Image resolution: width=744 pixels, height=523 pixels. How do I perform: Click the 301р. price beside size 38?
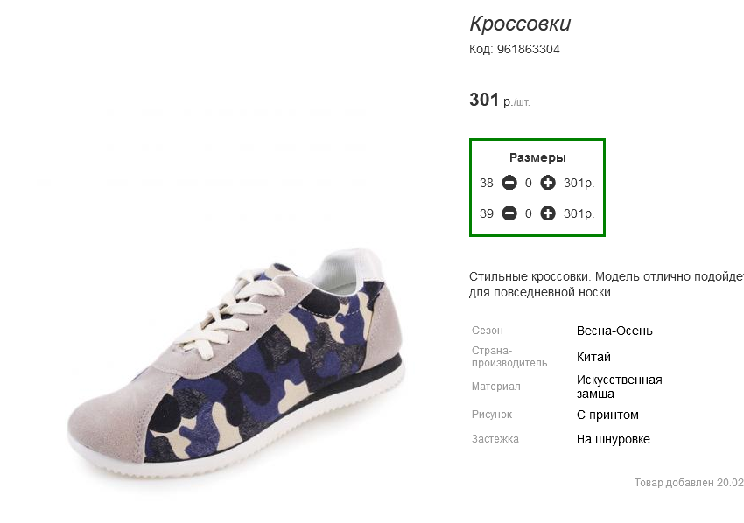tap(579, 183)
